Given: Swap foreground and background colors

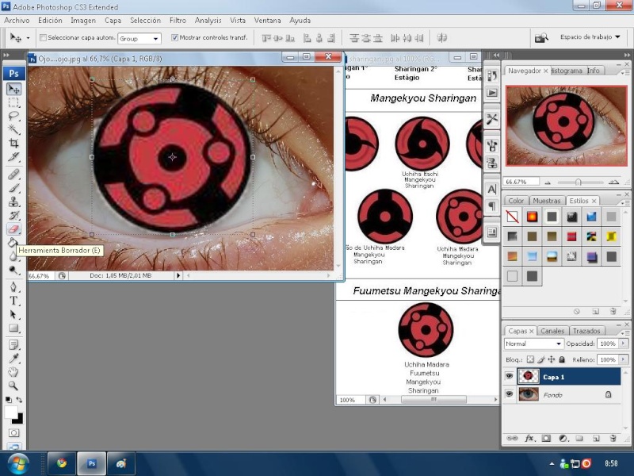Looking at the screenshot, I should click(19, 400).
